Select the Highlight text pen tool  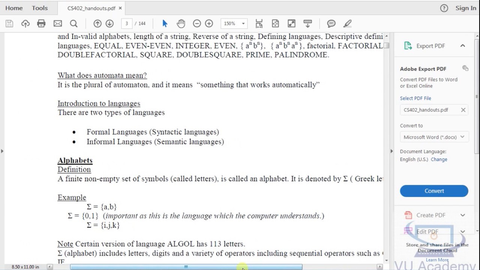click(348, 24)
